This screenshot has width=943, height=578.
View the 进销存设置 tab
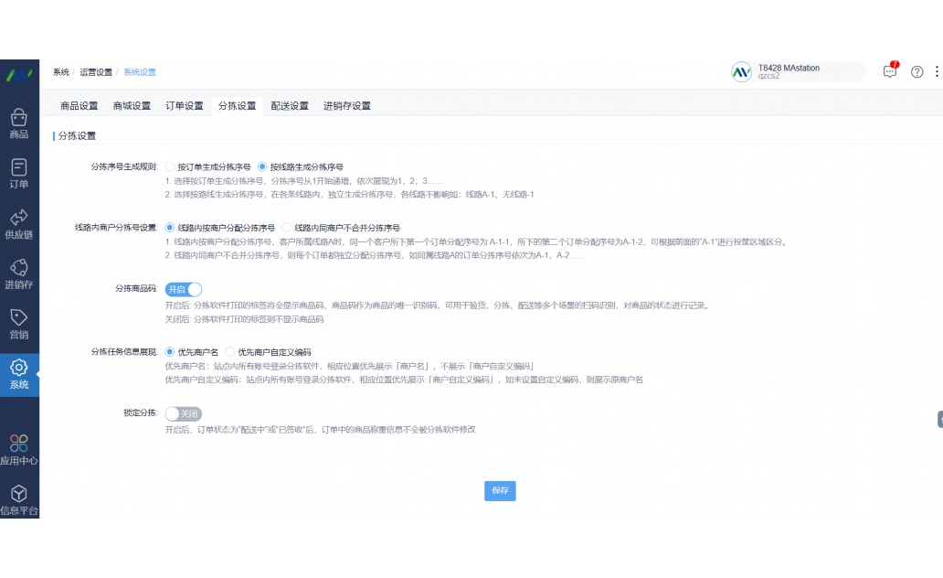pyautogui.click(x=344, y=106)
